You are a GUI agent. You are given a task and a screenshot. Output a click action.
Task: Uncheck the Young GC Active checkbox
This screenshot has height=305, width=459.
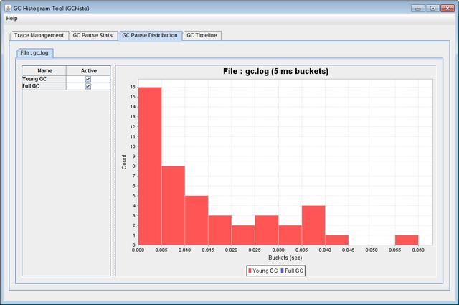pyautogui.click(x=87, y=79)
